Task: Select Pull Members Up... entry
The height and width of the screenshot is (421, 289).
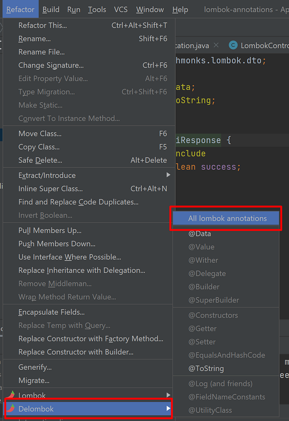Action: click(88, 230)
